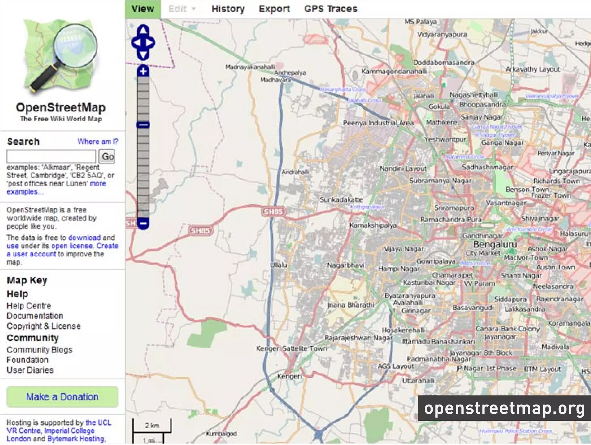
Task: Click the Basavangudi map label
Action: 473,308
